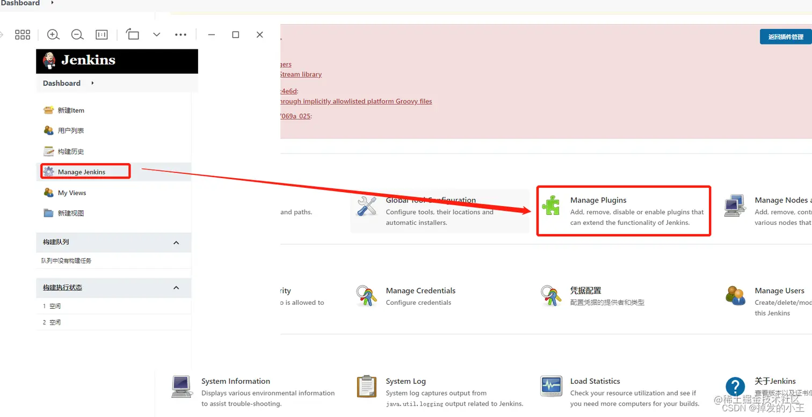Click the 新建Item icon
Screen dimensions: 812x417
[49, 110]
